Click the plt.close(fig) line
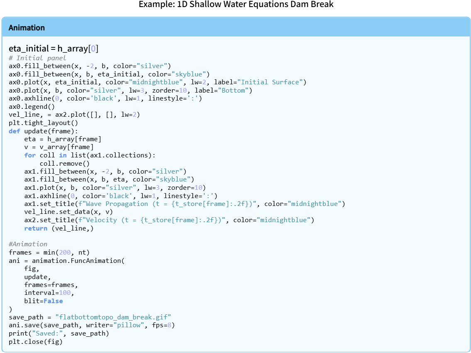The width and height of the screenshot is (471, 353). [35, 341]
